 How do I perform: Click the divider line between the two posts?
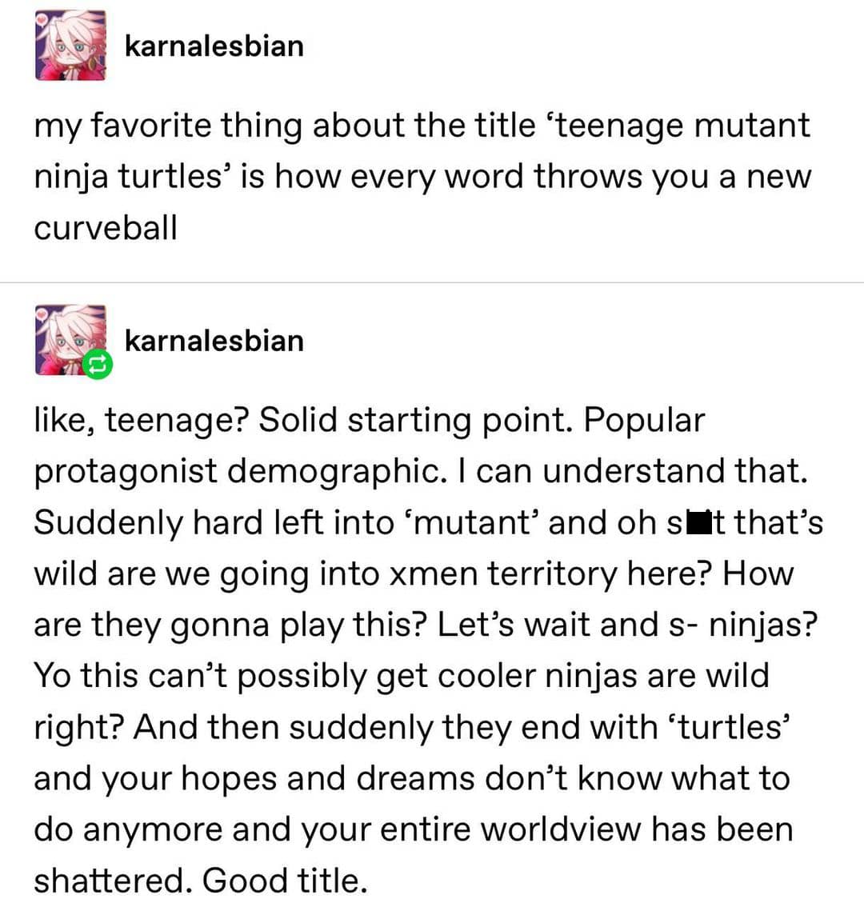click(432, 282)
